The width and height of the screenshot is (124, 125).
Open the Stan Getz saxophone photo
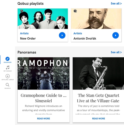(x=98, y=73)
